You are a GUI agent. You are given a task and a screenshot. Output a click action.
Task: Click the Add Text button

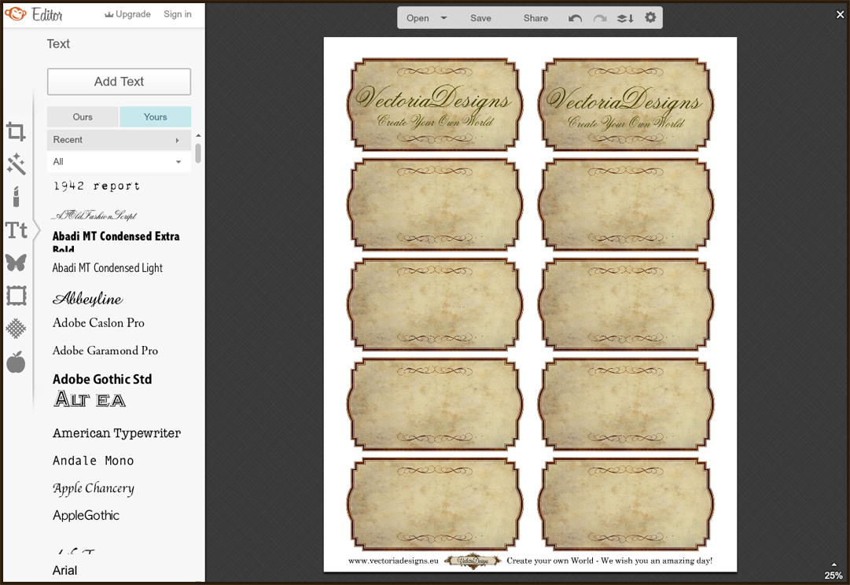coord(119,81)
